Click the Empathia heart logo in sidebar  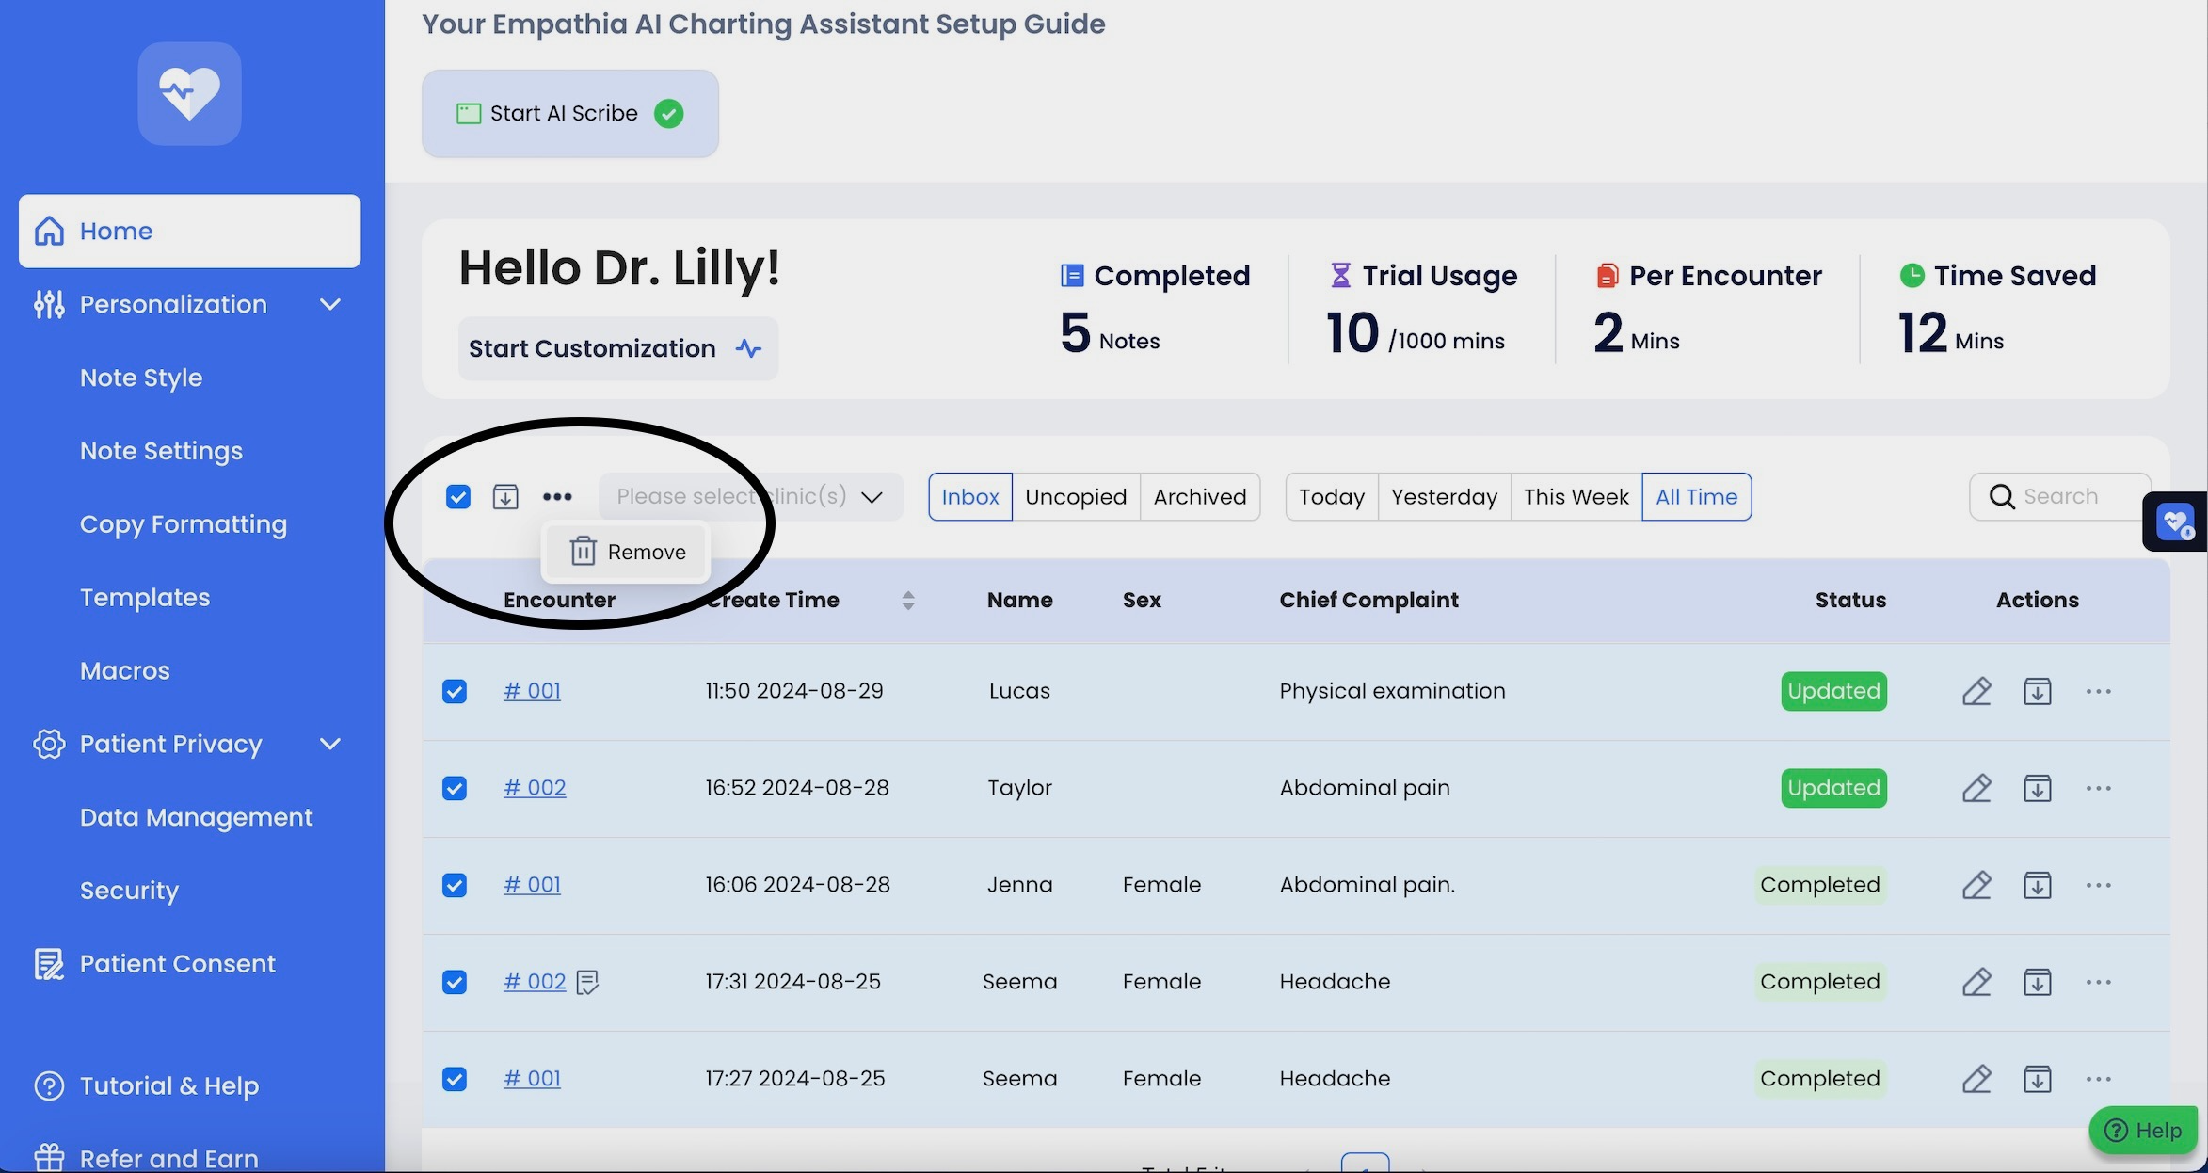click(189, 93)
